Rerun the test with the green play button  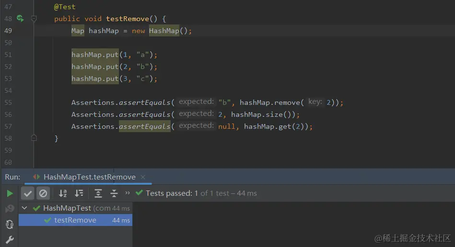[10, 193]
